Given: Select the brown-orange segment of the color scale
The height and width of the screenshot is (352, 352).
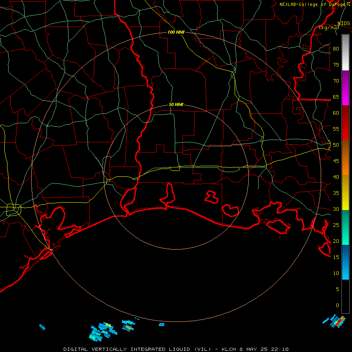Looking at the screenshot, I should click(345, 157).
